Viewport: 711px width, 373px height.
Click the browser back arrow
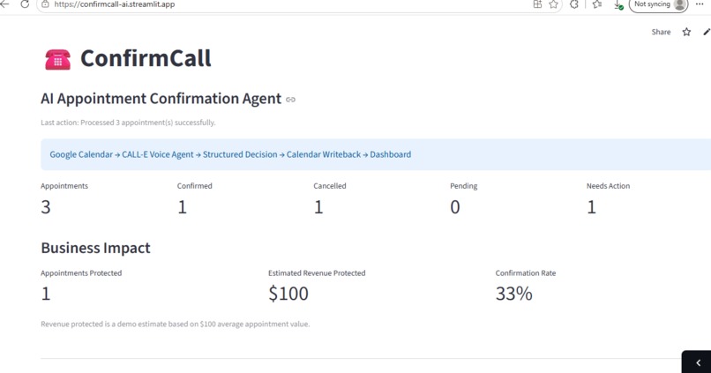click(x=4, y=4)
